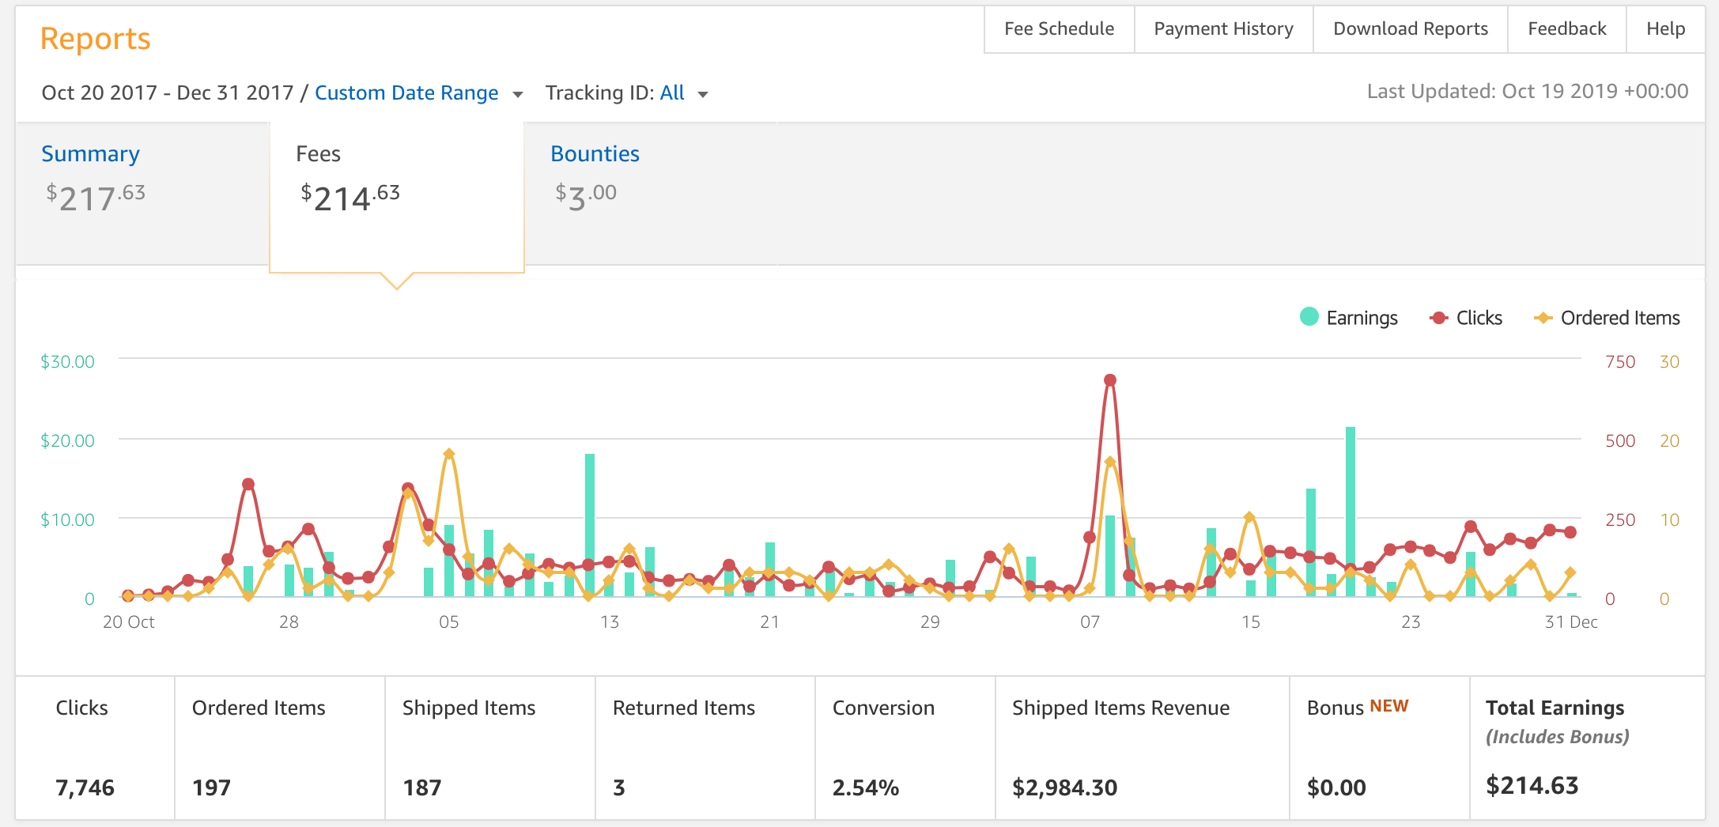Open the Custom Date Range dropdown

406,93
